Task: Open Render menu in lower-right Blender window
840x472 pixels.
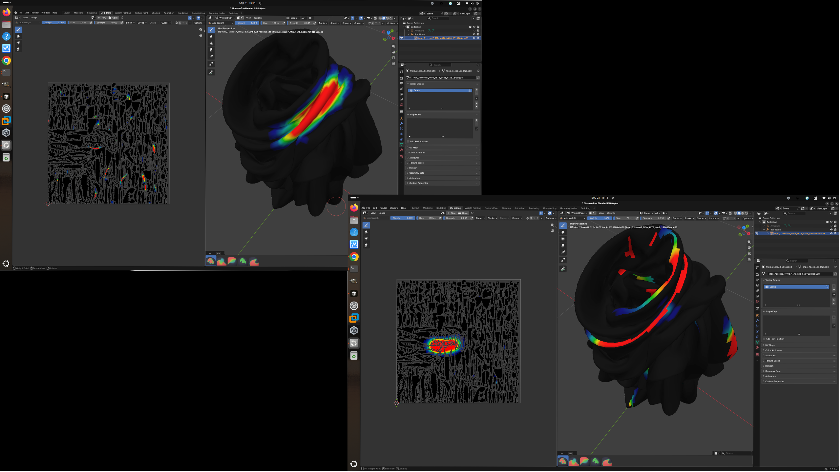Action: coord(383,208)
